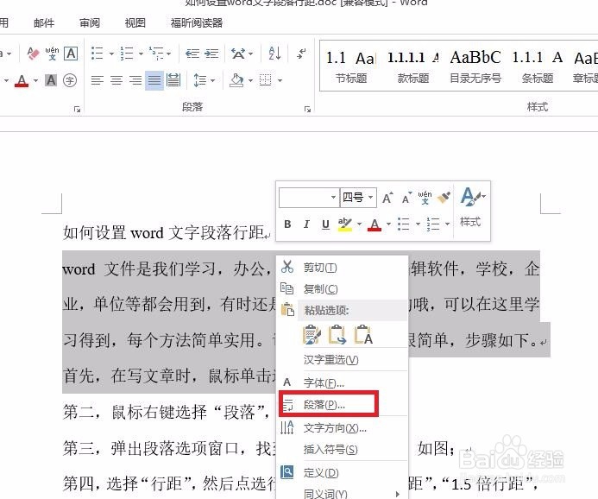Choose 剪切(T) from context menu
The image size is (598, 499).
[342, 268]
